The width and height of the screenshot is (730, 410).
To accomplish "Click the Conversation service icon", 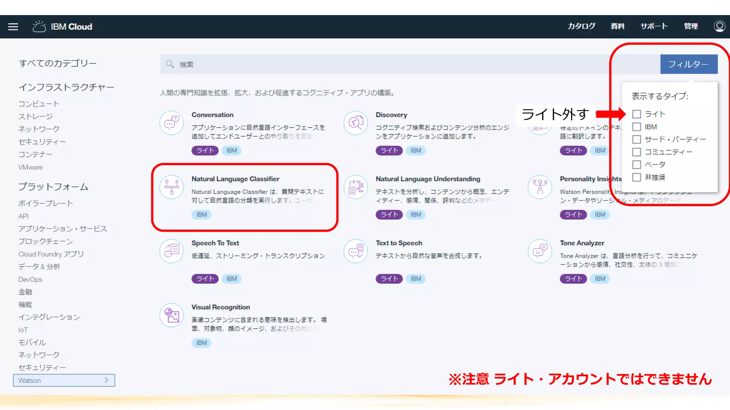I will pos(171,123).
